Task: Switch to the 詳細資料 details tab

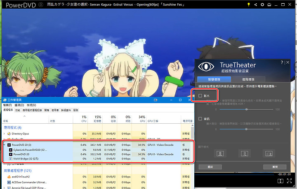Action: (66, 110)
